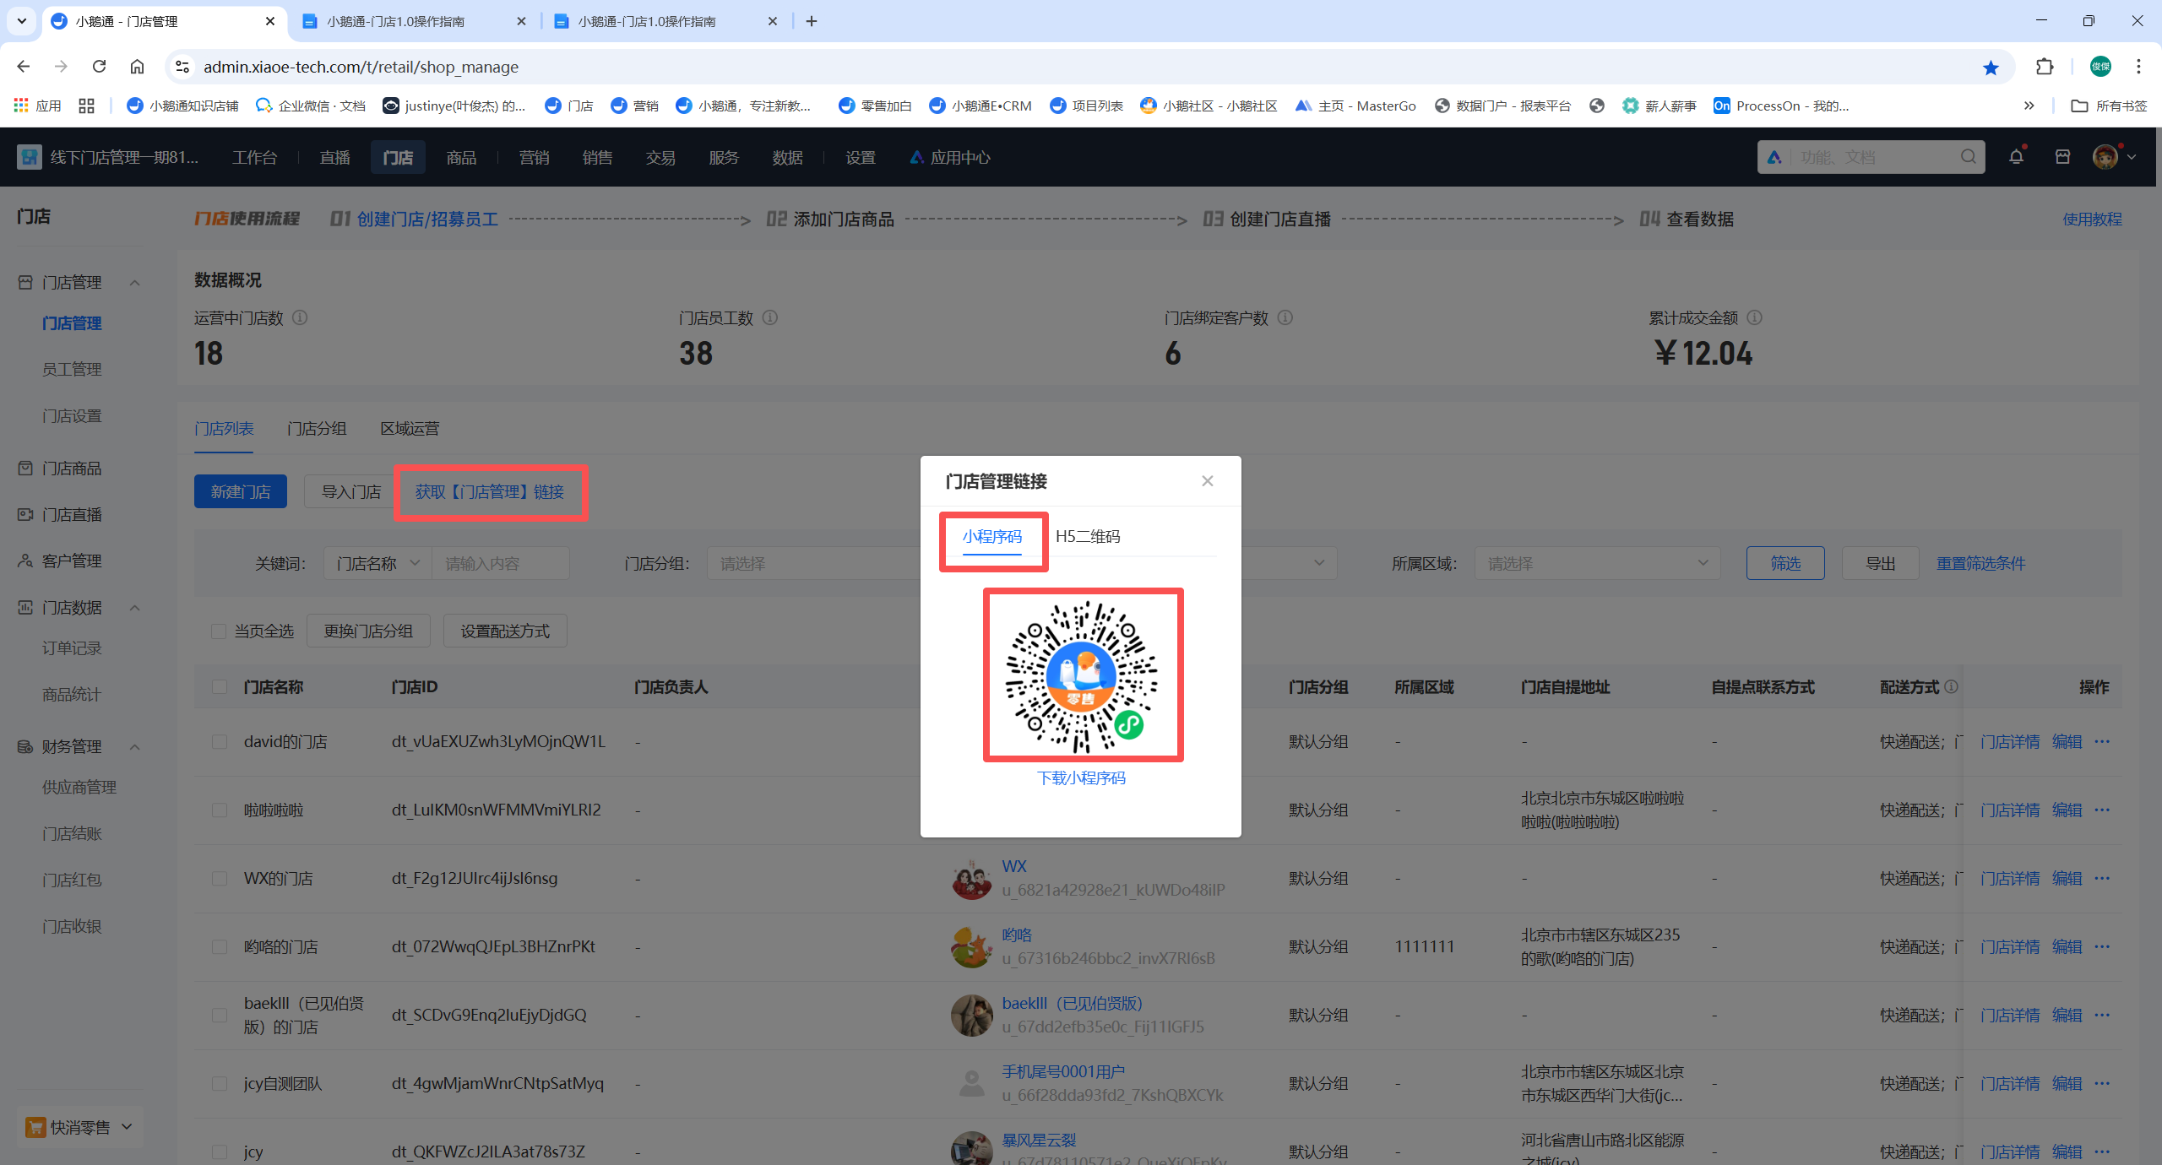
Task: Click 获取【门店管理】链接 link
Action: click(x=490, y=491)
